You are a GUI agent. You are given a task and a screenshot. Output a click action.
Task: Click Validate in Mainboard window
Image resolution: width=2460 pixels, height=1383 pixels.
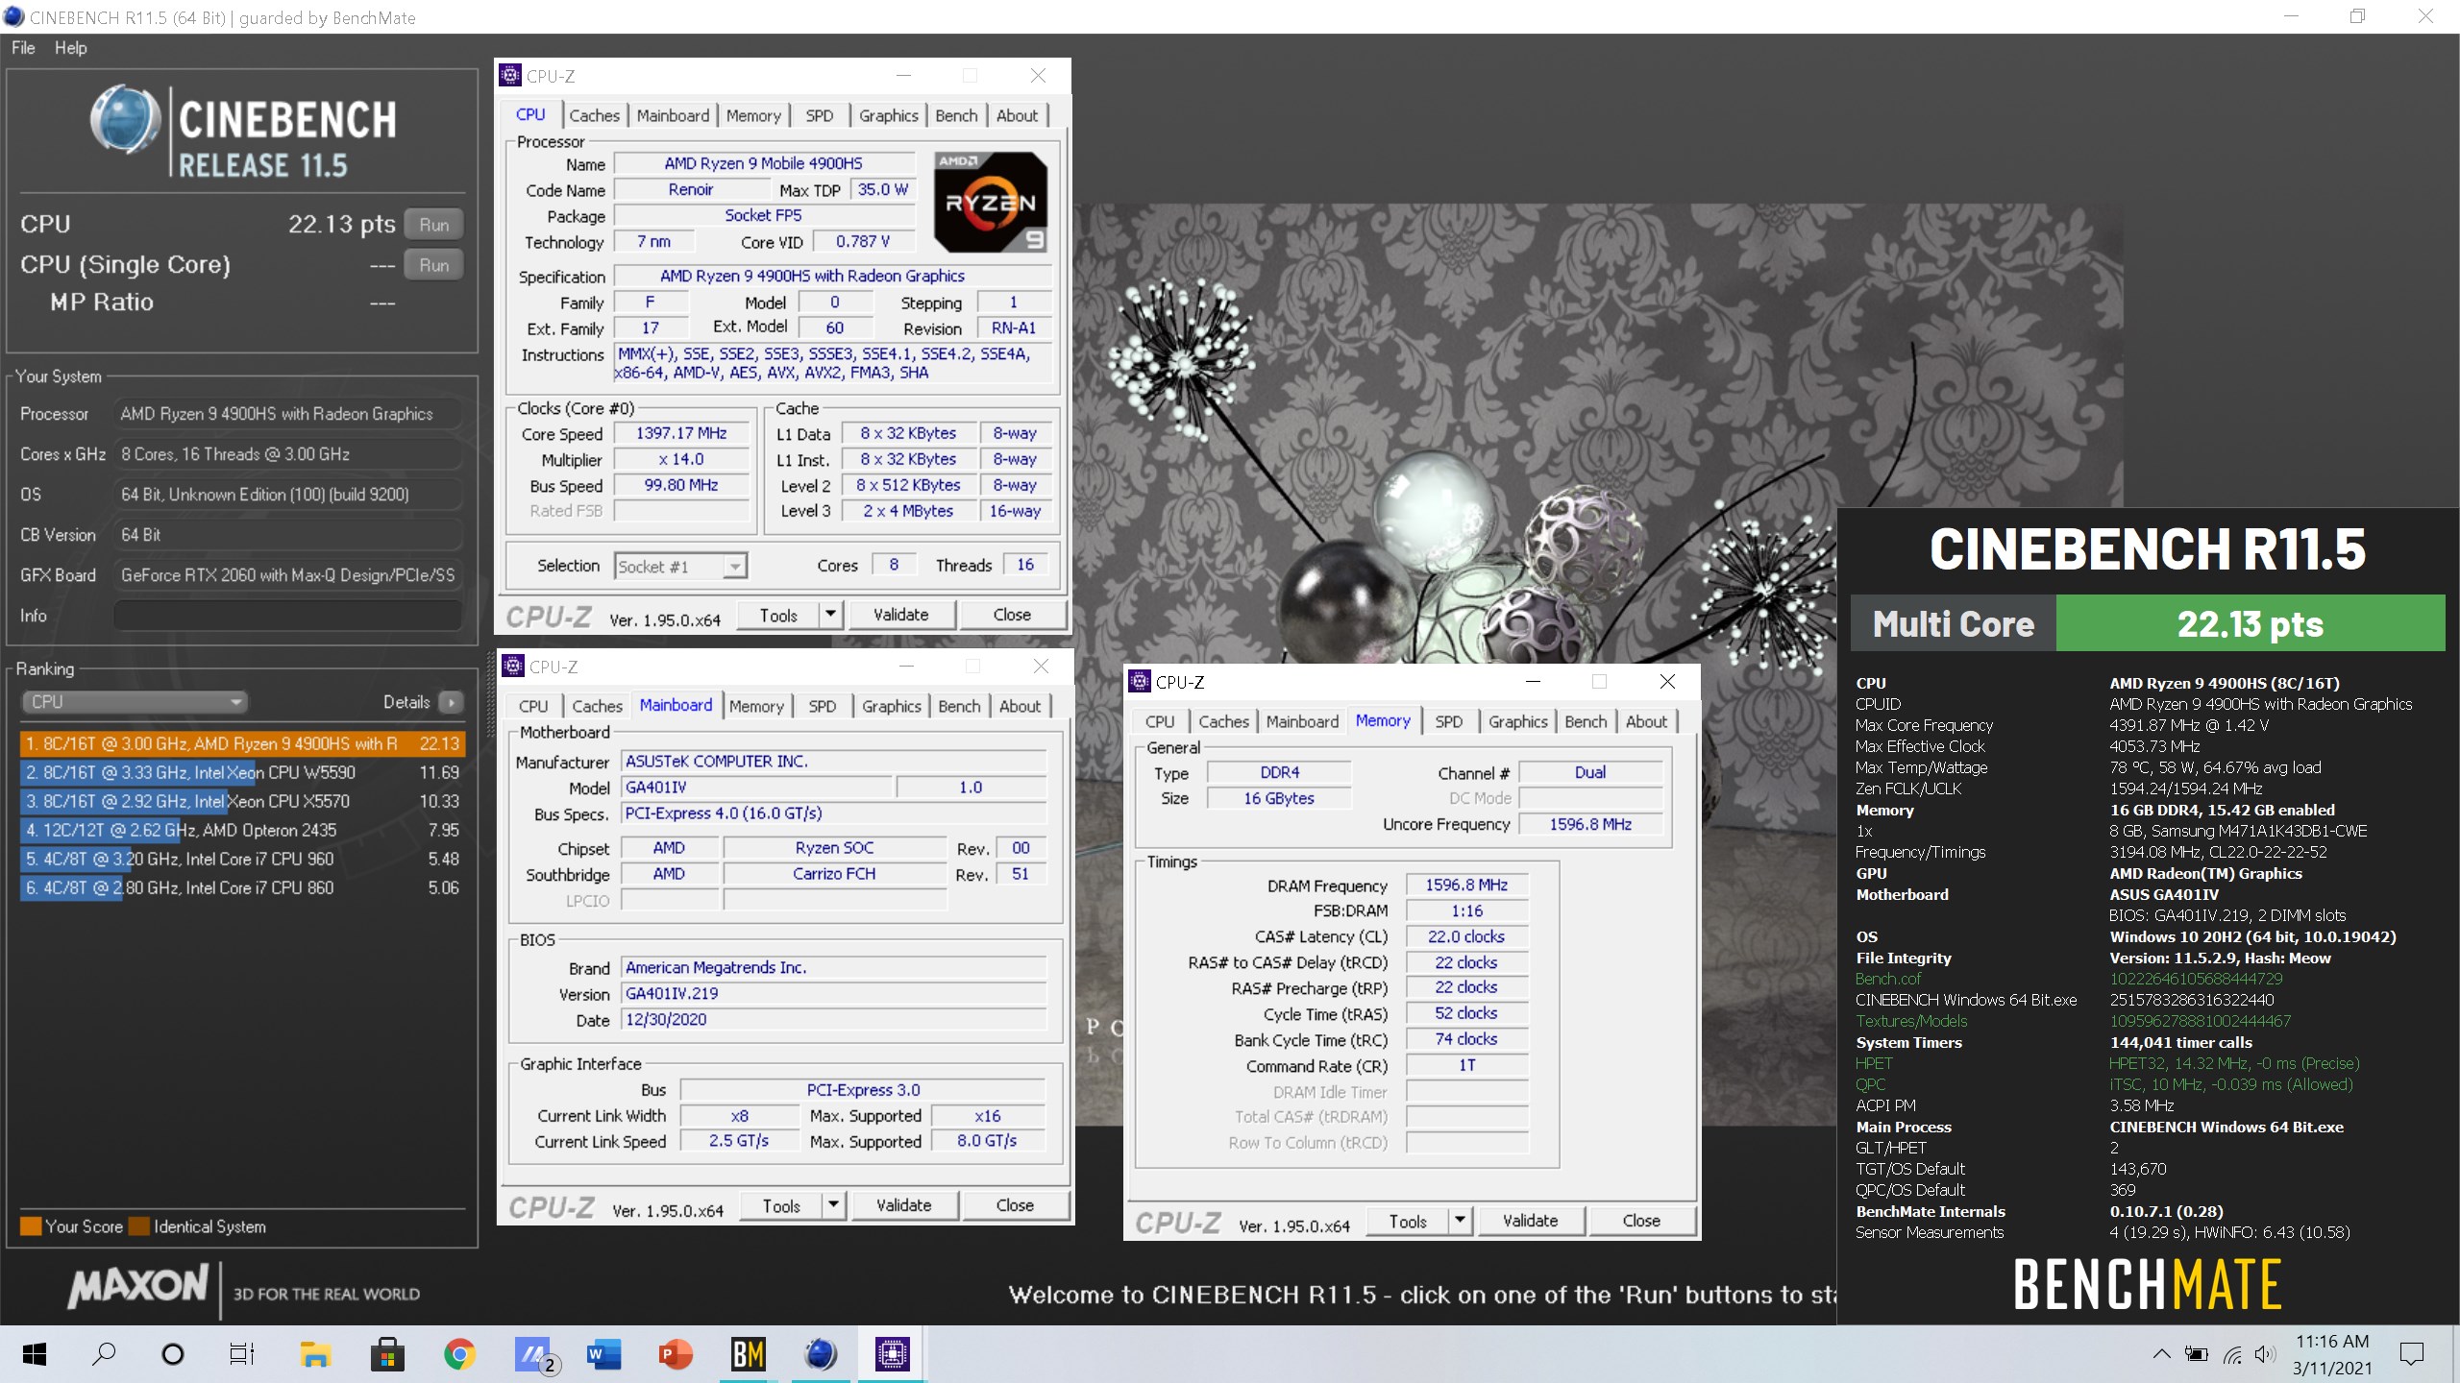click(x=904, y=1205)
